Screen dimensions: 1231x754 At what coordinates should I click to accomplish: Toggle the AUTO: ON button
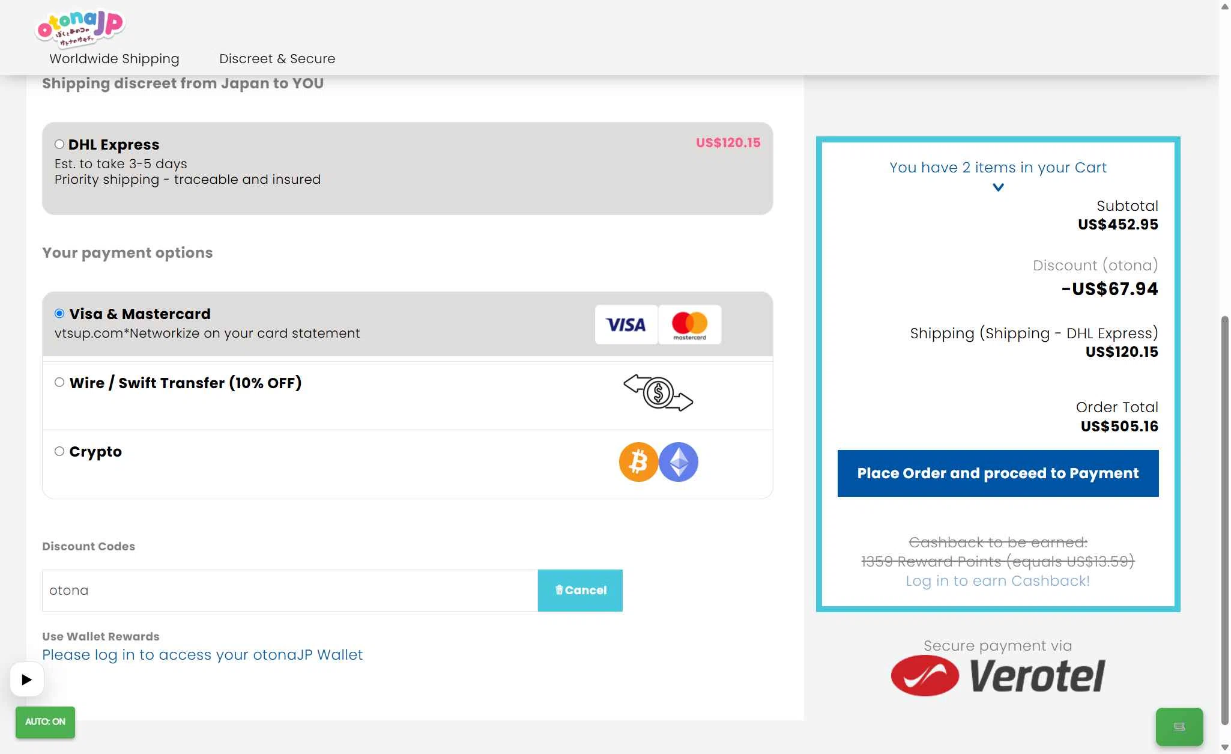click(45, 722)
